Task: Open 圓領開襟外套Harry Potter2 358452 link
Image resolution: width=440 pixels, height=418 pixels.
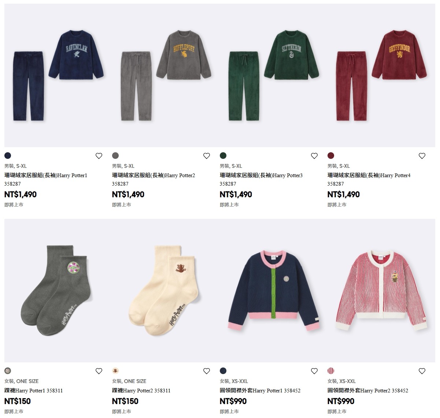Action: [368, 391]
